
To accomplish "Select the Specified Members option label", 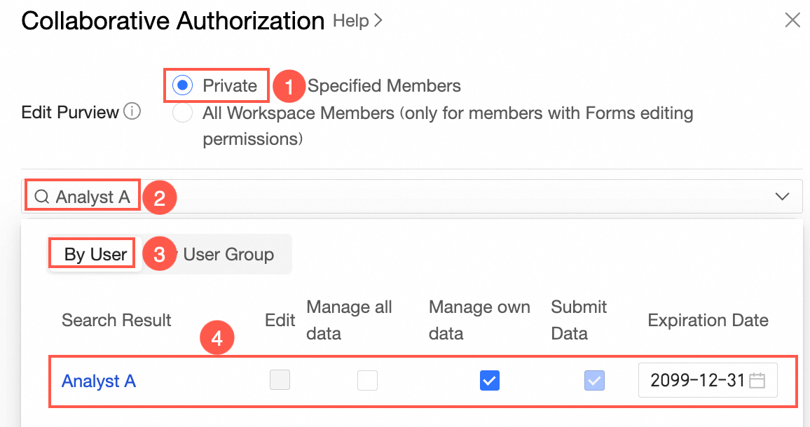I will (384, 86).
